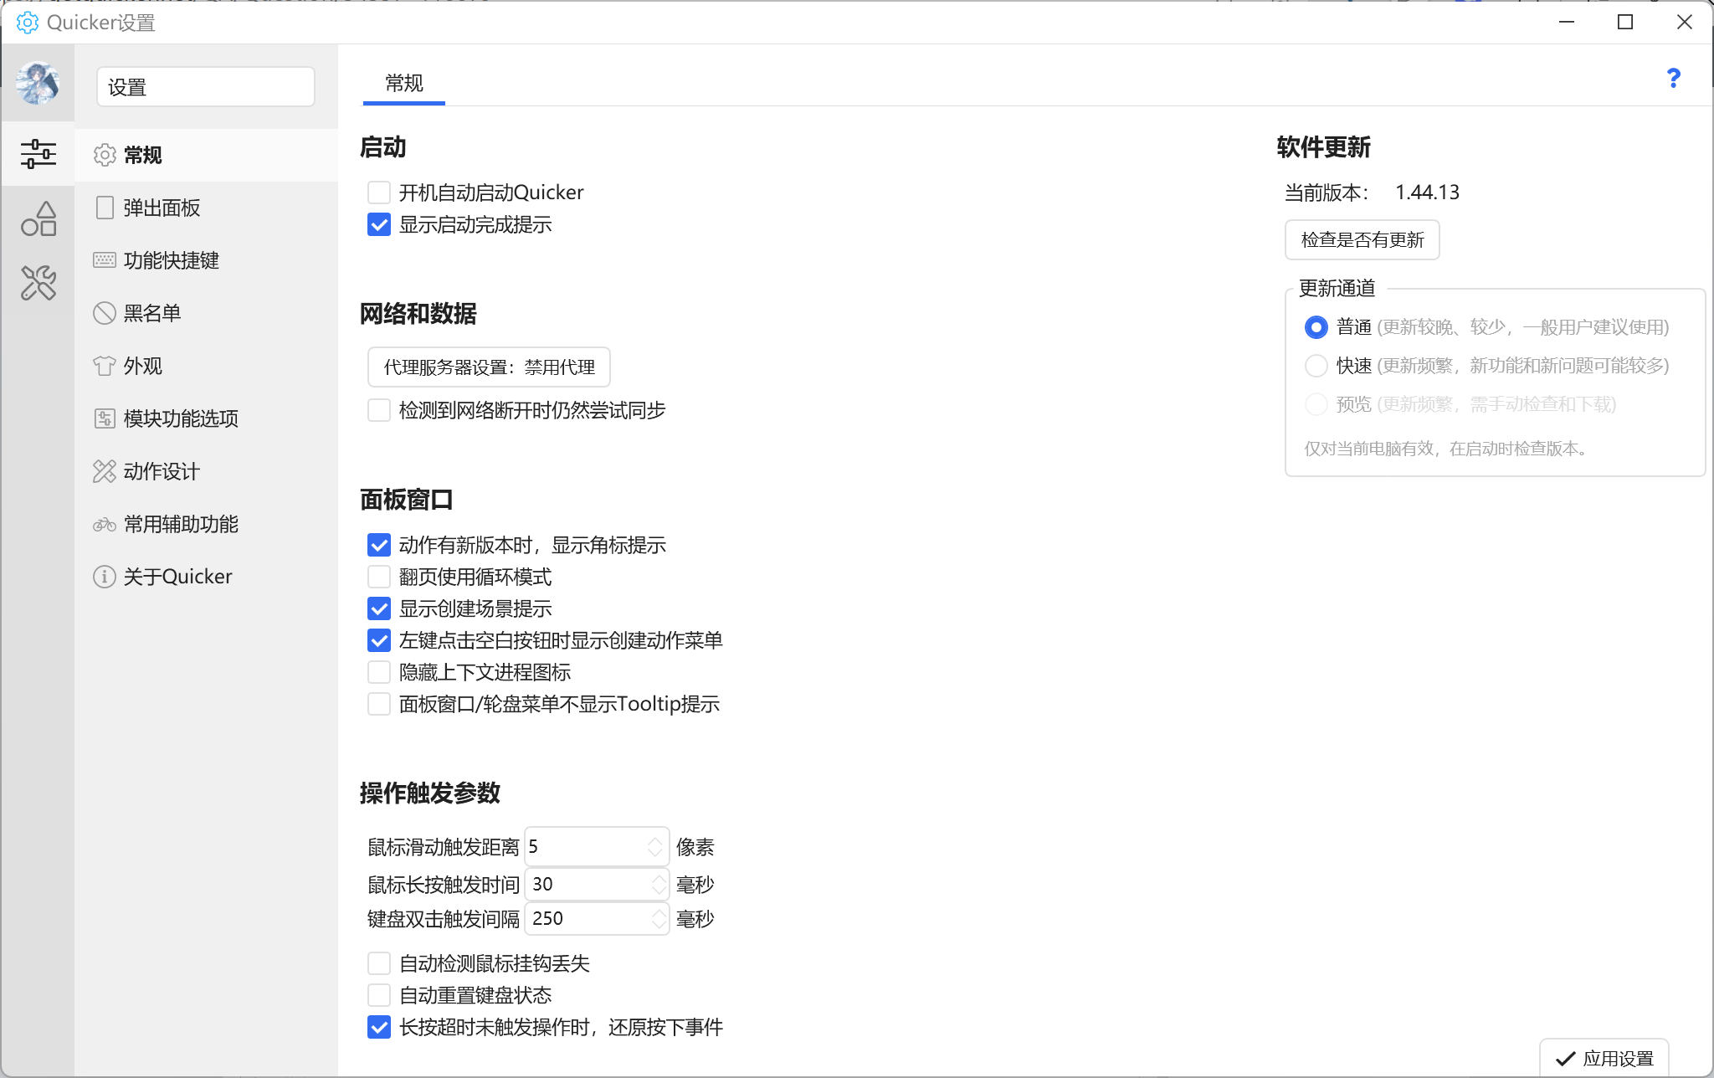Uncheck 显示启动完成提示
Image resolution: width=1714 pixels, height=1078 pixels.
[x=379, y=224]
